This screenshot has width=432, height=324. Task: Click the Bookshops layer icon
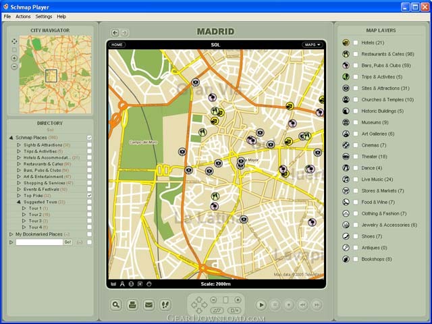346,259
